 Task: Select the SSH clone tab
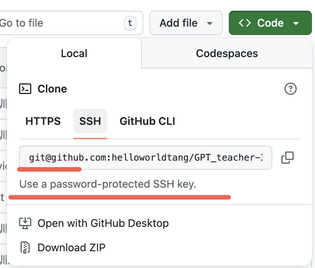pyautogui.click(x=90, y=121)
